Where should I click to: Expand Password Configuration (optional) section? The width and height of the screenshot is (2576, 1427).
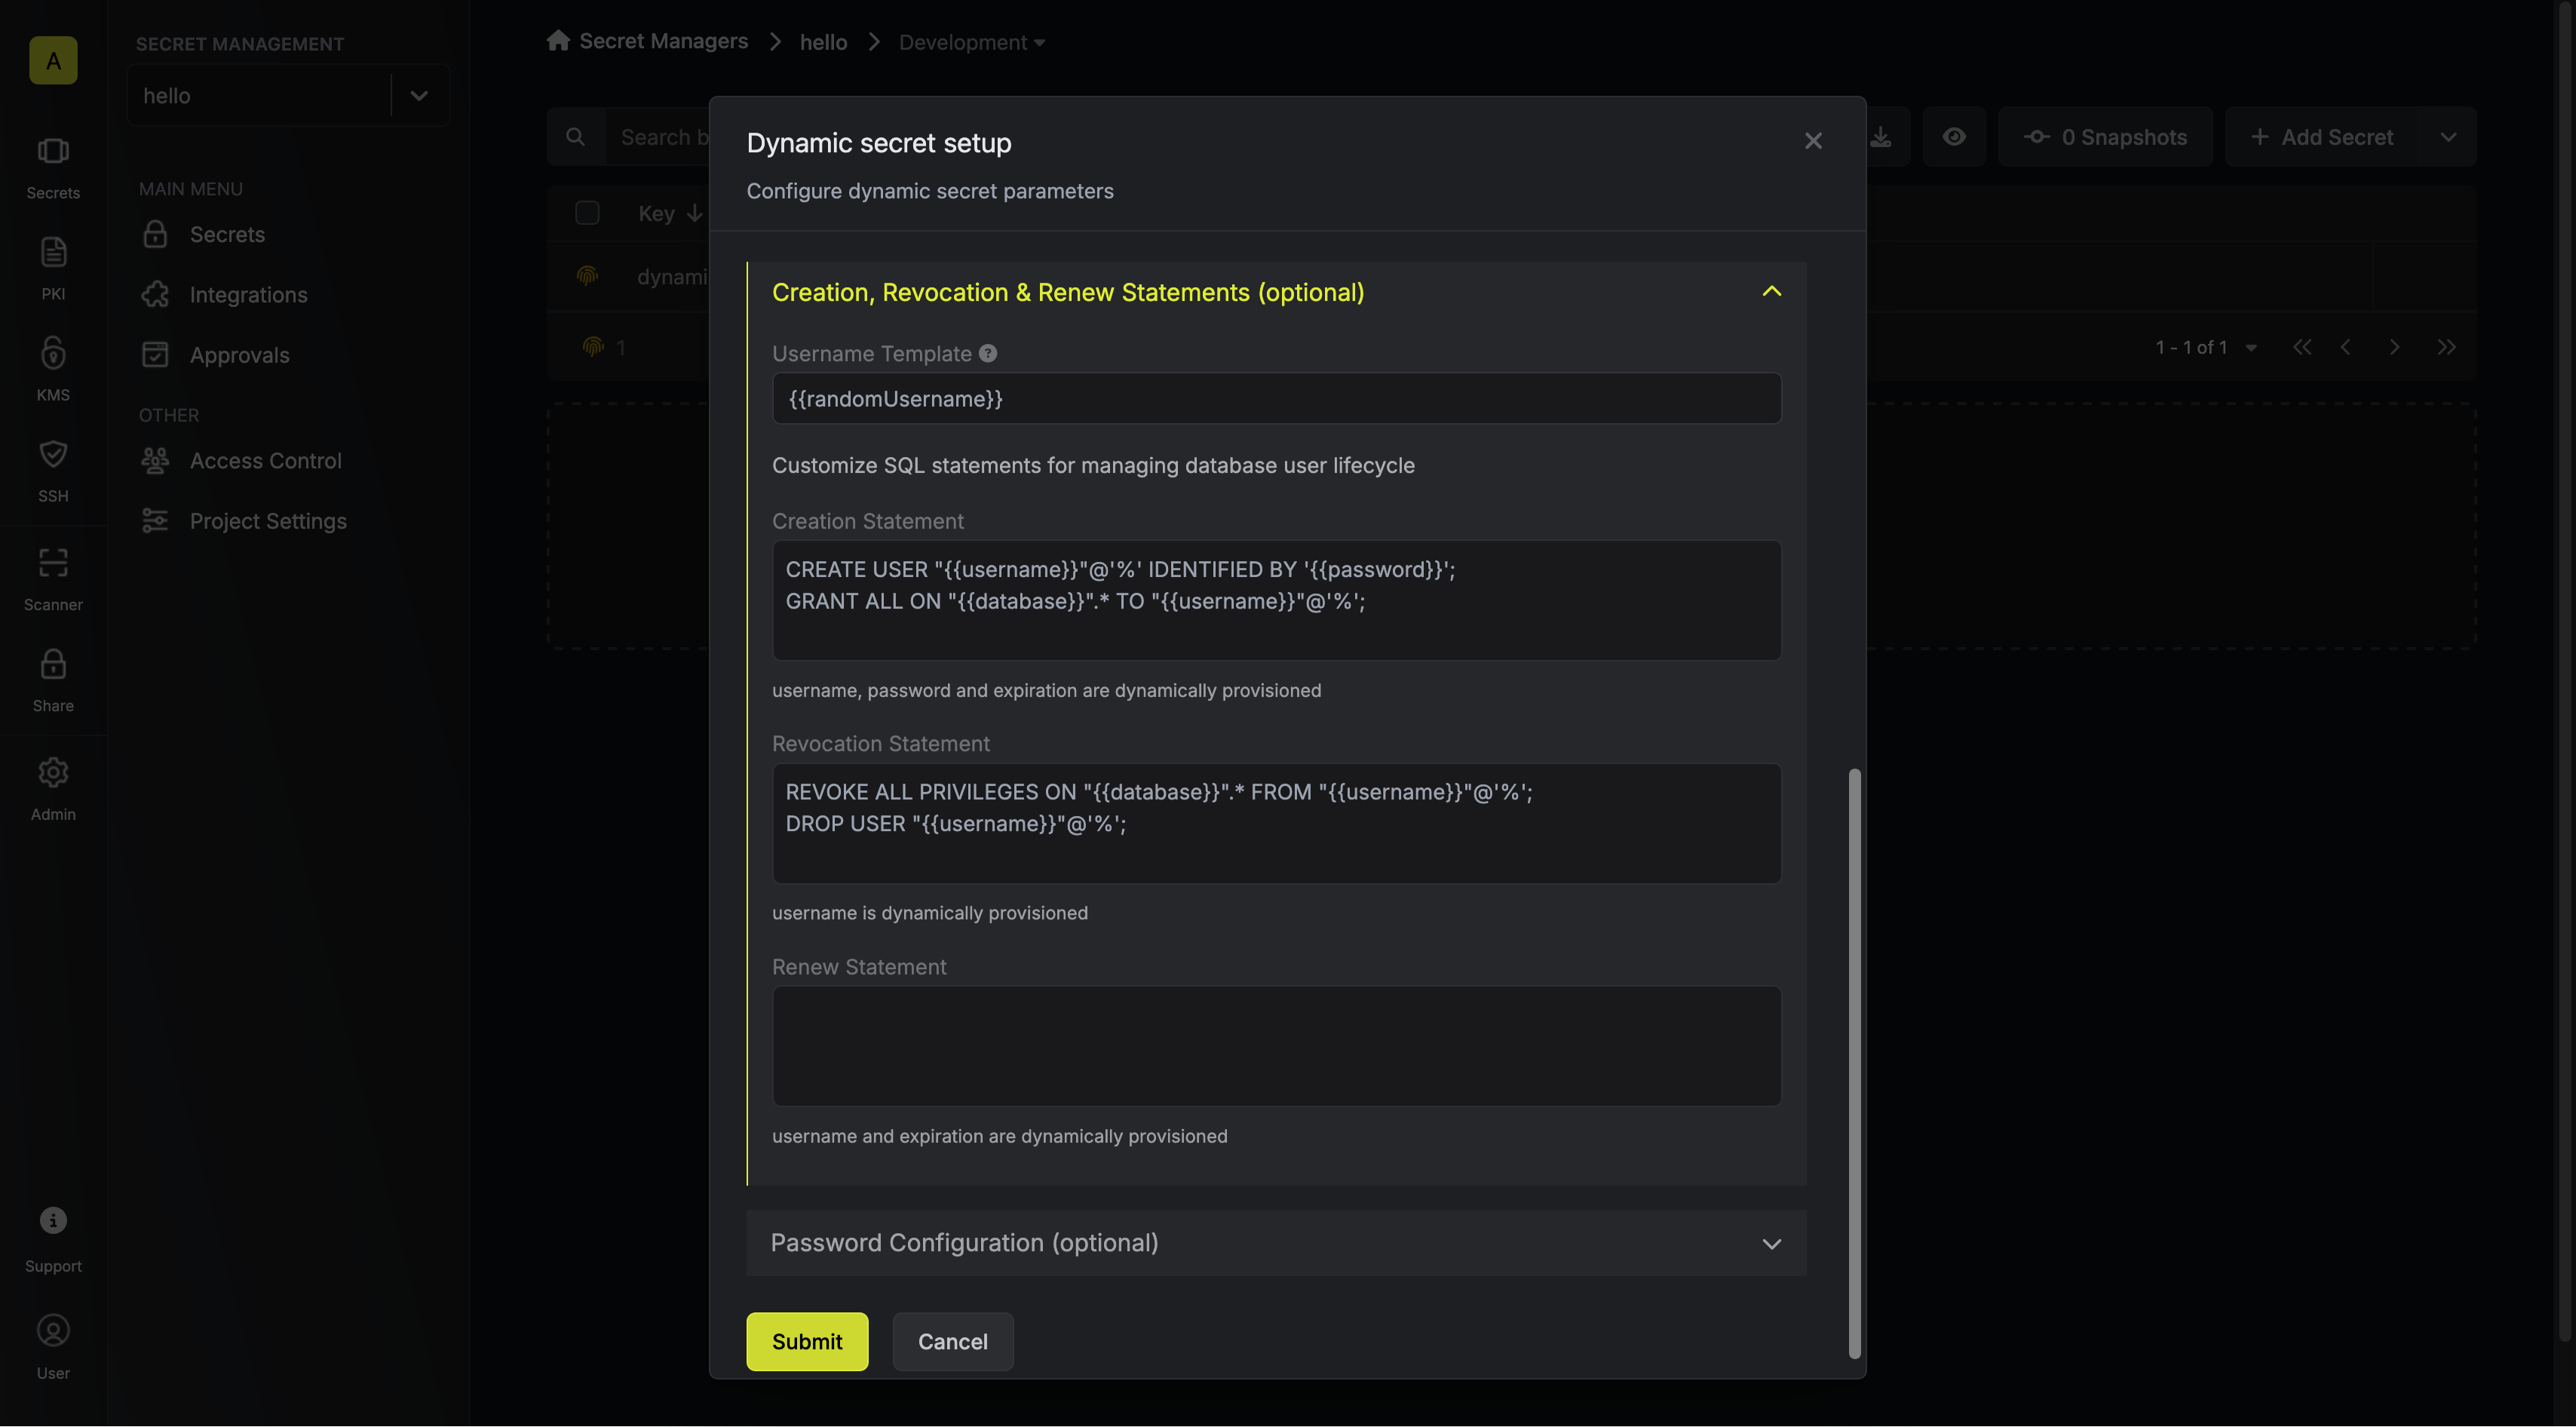point(1276,1243)
